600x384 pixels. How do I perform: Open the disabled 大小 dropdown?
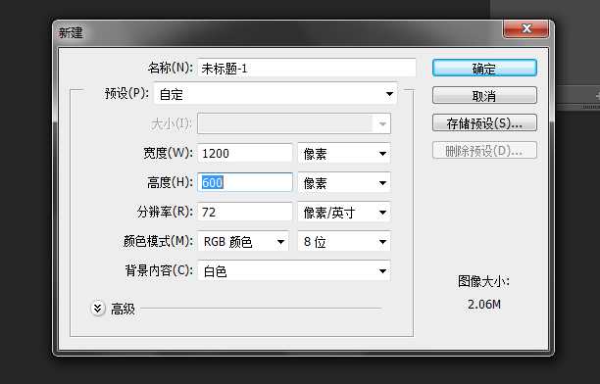[294, 123]
